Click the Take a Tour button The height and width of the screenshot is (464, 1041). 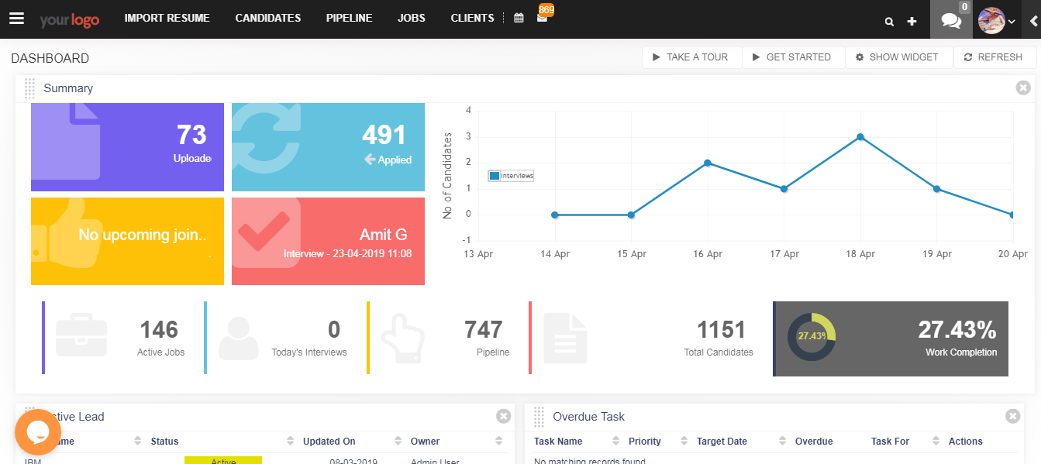[x=691, y=57]
